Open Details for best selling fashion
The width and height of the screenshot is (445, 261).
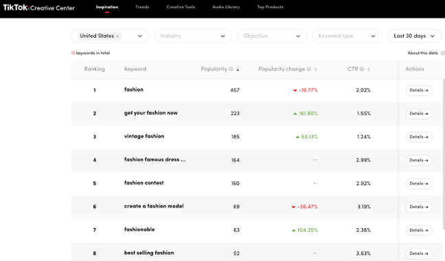419,253
